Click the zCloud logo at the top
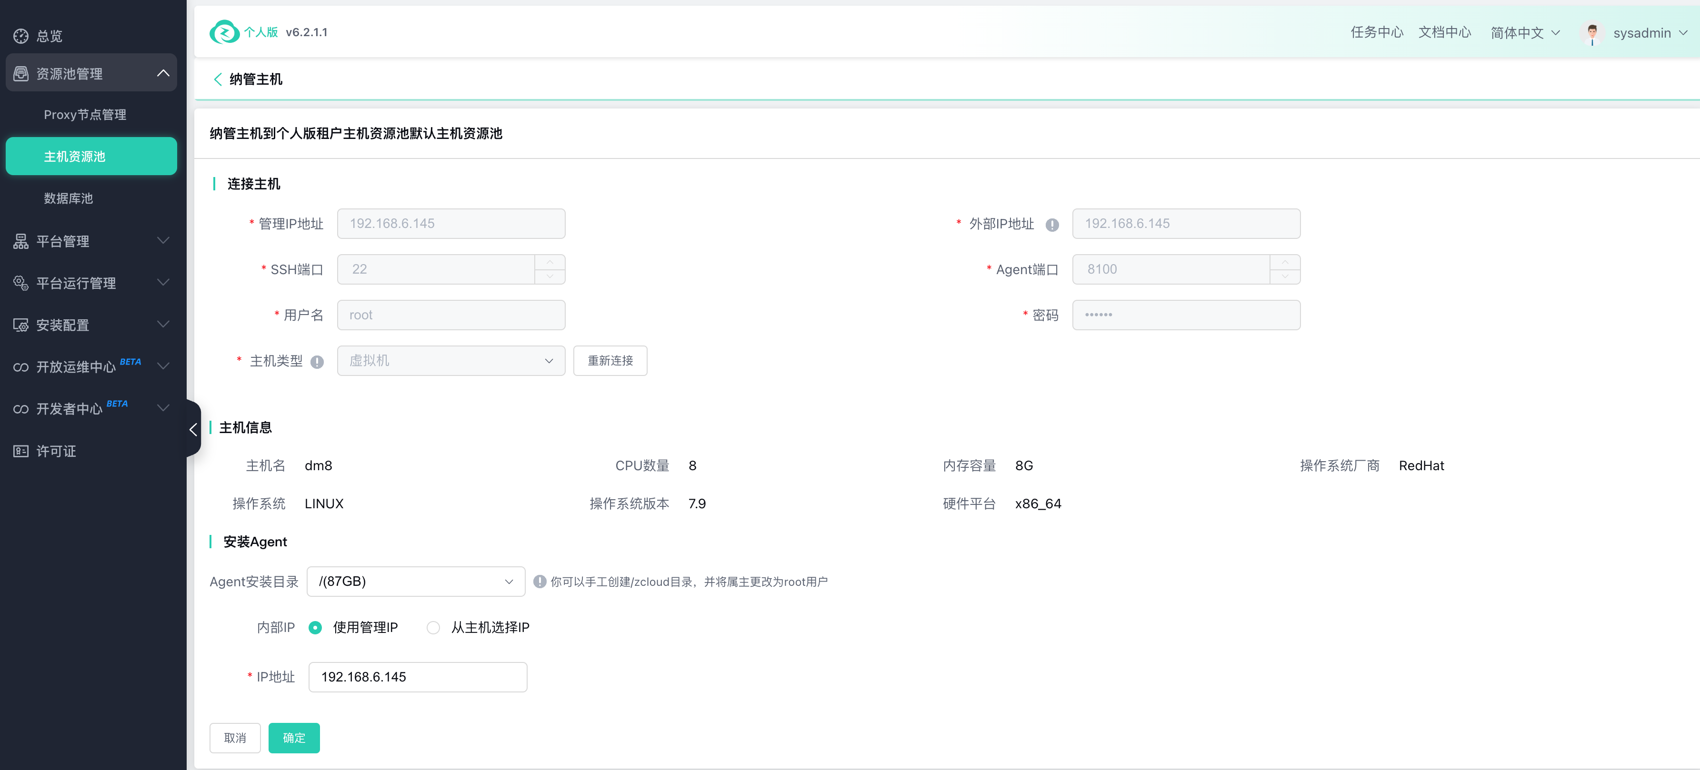1700x770 pixels. pyautogui.click(x=224, y=32)
